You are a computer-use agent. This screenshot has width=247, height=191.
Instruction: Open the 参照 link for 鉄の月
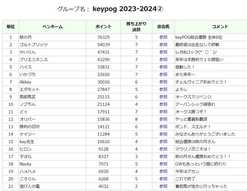pos(163,37)
